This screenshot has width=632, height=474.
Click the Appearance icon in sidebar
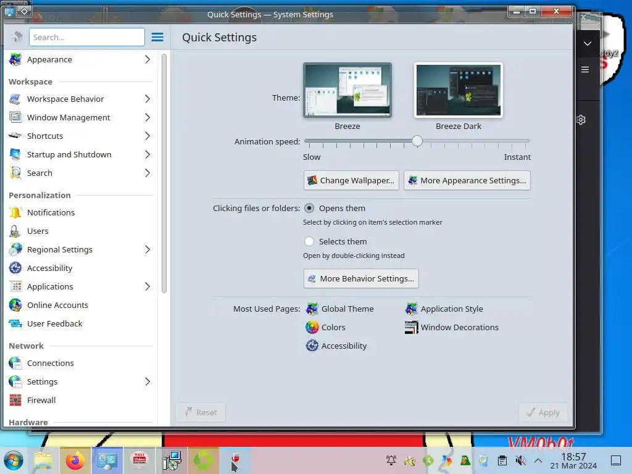click(15, 60)
